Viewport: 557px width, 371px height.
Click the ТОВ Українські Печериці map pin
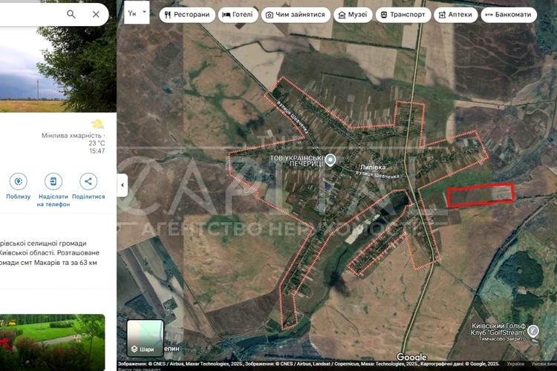point(330,160)
